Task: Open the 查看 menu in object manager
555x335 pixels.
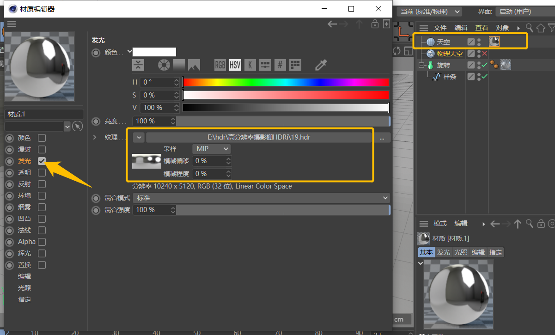Action: coord(482,28)
